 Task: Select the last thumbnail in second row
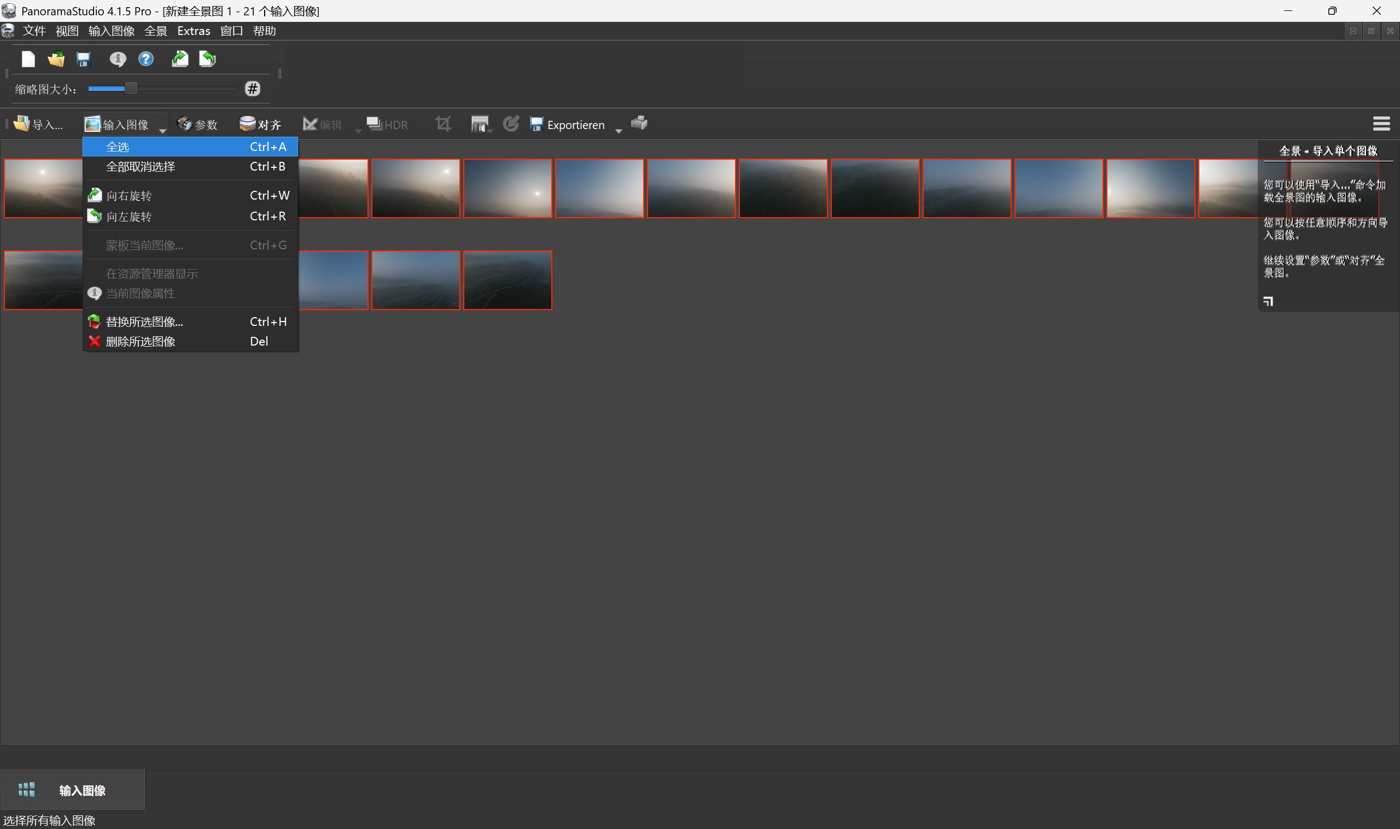507,280
